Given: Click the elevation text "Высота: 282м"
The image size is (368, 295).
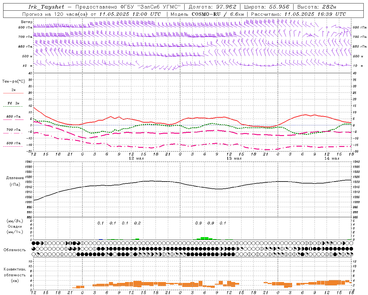Looking at the screenshot, I should tap(317, 7).
